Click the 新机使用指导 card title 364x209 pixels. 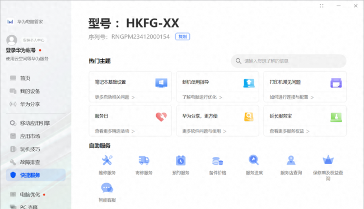pyautogui.click(x=195, y=82)
